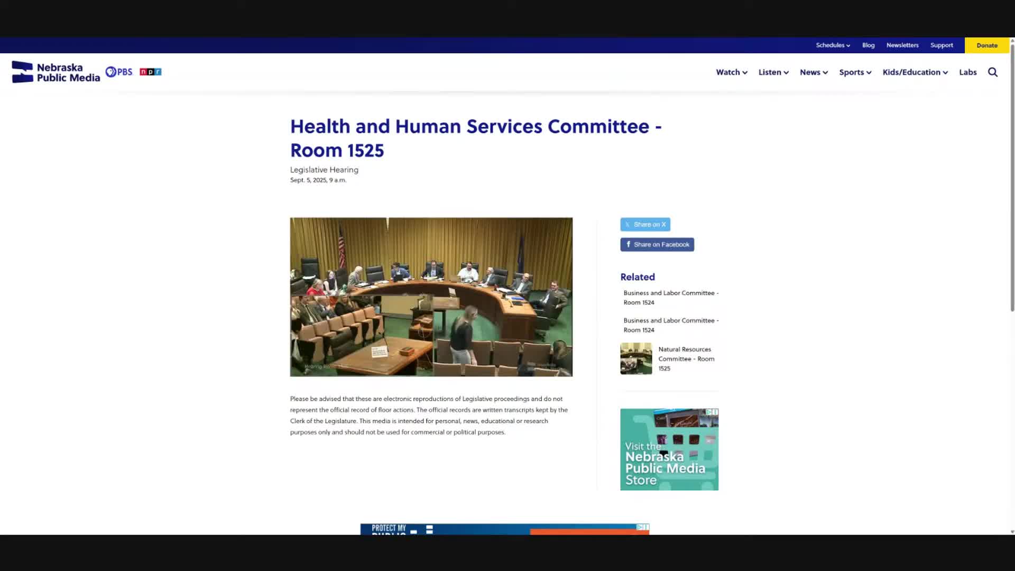This screenshot has height=571, width=1015.
Task: Open the Sports navigation menu
Action: (855, 72)
